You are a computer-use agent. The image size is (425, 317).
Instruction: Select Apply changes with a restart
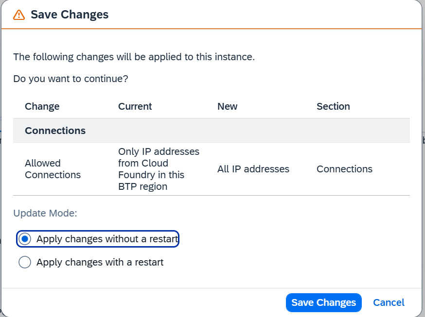[91, 262]
